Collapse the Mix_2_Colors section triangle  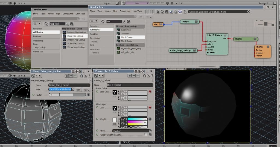[x=95, y=80]
